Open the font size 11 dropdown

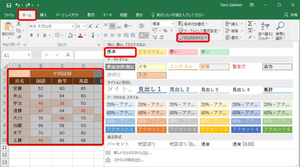pyautogui.click(x=84, y=26)
